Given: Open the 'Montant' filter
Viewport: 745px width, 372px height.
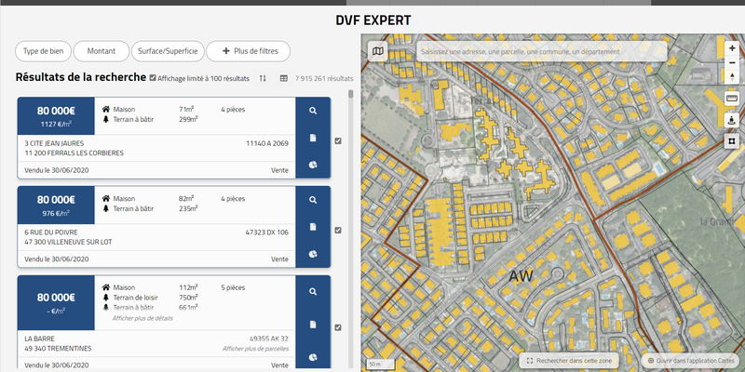Looking at the screenshot, I should [x=102, y=51].
